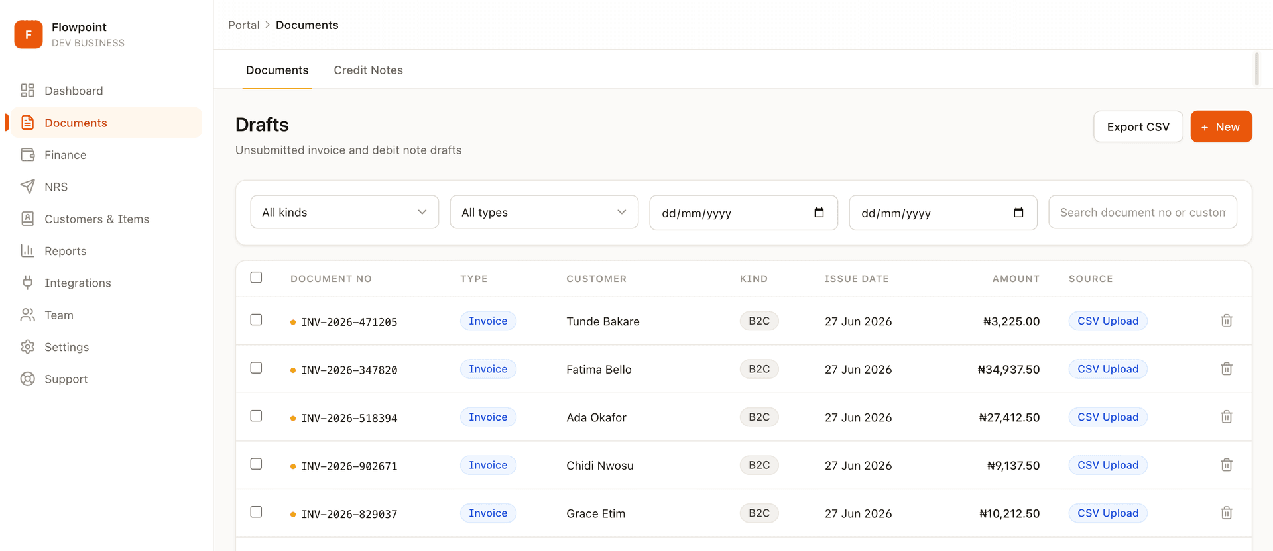The image size is (1273, 551).
Task: Open calendar picker on first date field
Action: click(819, 213)
